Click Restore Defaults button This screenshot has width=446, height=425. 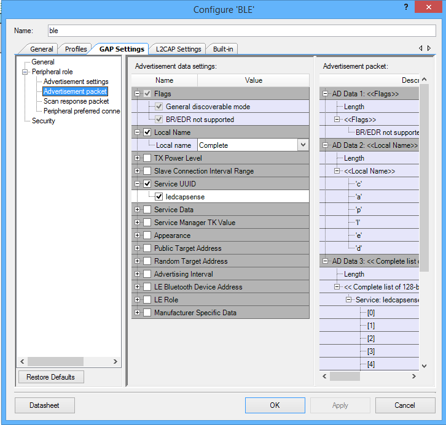tap(51, 377)
